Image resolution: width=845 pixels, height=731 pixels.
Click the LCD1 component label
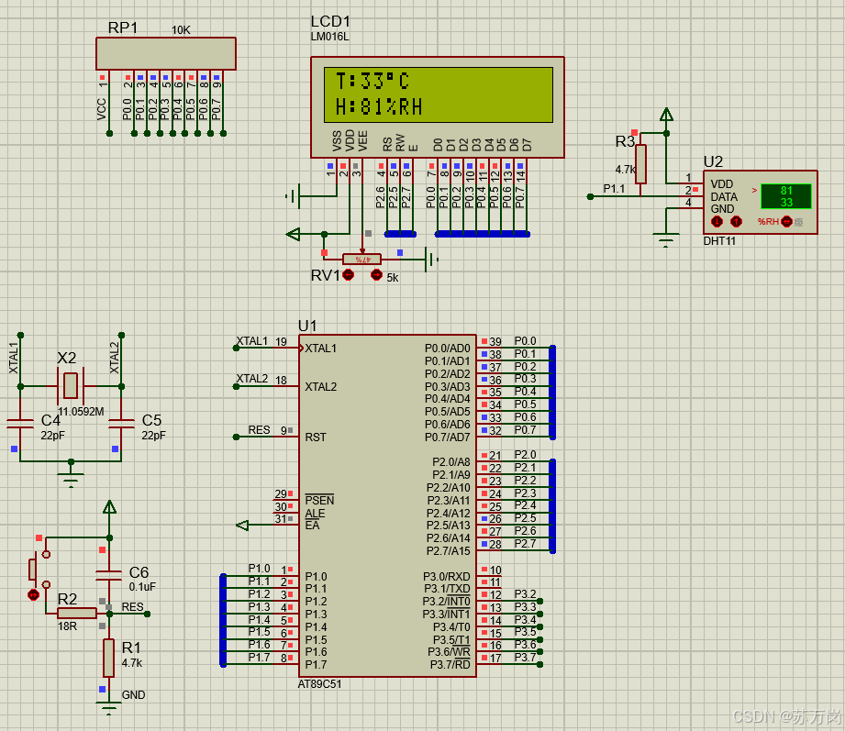(x=330, y=21)
